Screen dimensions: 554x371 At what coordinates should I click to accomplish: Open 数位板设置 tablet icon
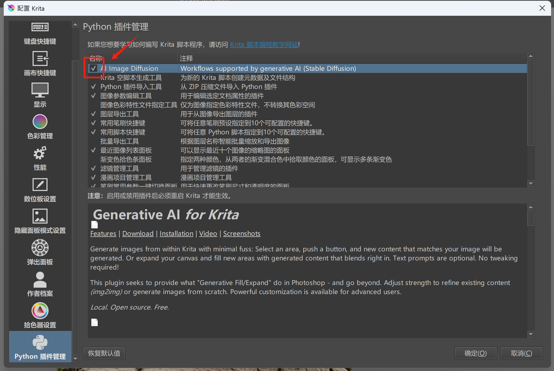[40, 185]
